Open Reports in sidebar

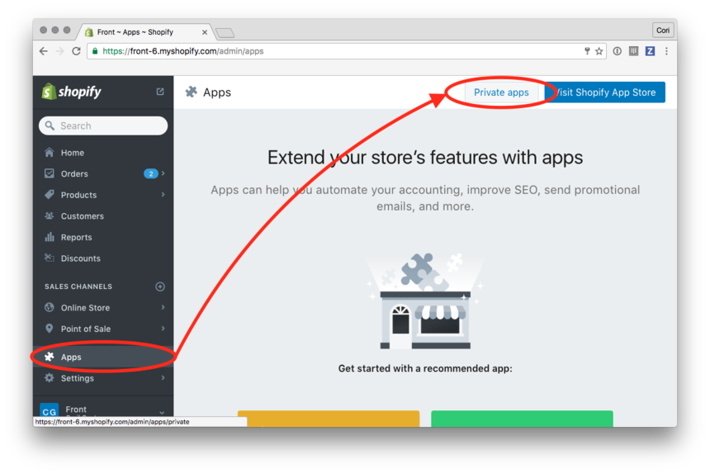[103, 237]
